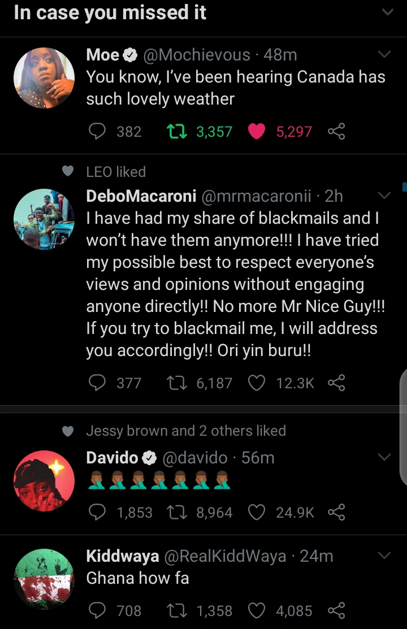Retweet Davido's emoji tweet

tap(176, 513)
